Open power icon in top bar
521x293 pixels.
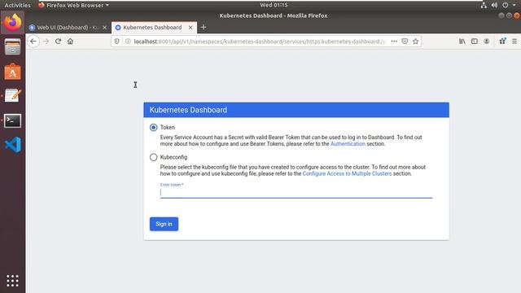(505, 5)
